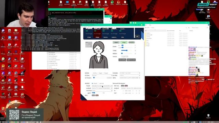Click the blue help icon in the right Explorer window
The image size is (219, 123).
pyautogui.click(x=208, y=25)
